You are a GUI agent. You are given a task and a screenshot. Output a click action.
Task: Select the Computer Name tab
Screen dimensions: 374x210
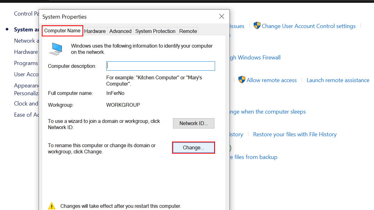tap(62, 31)
